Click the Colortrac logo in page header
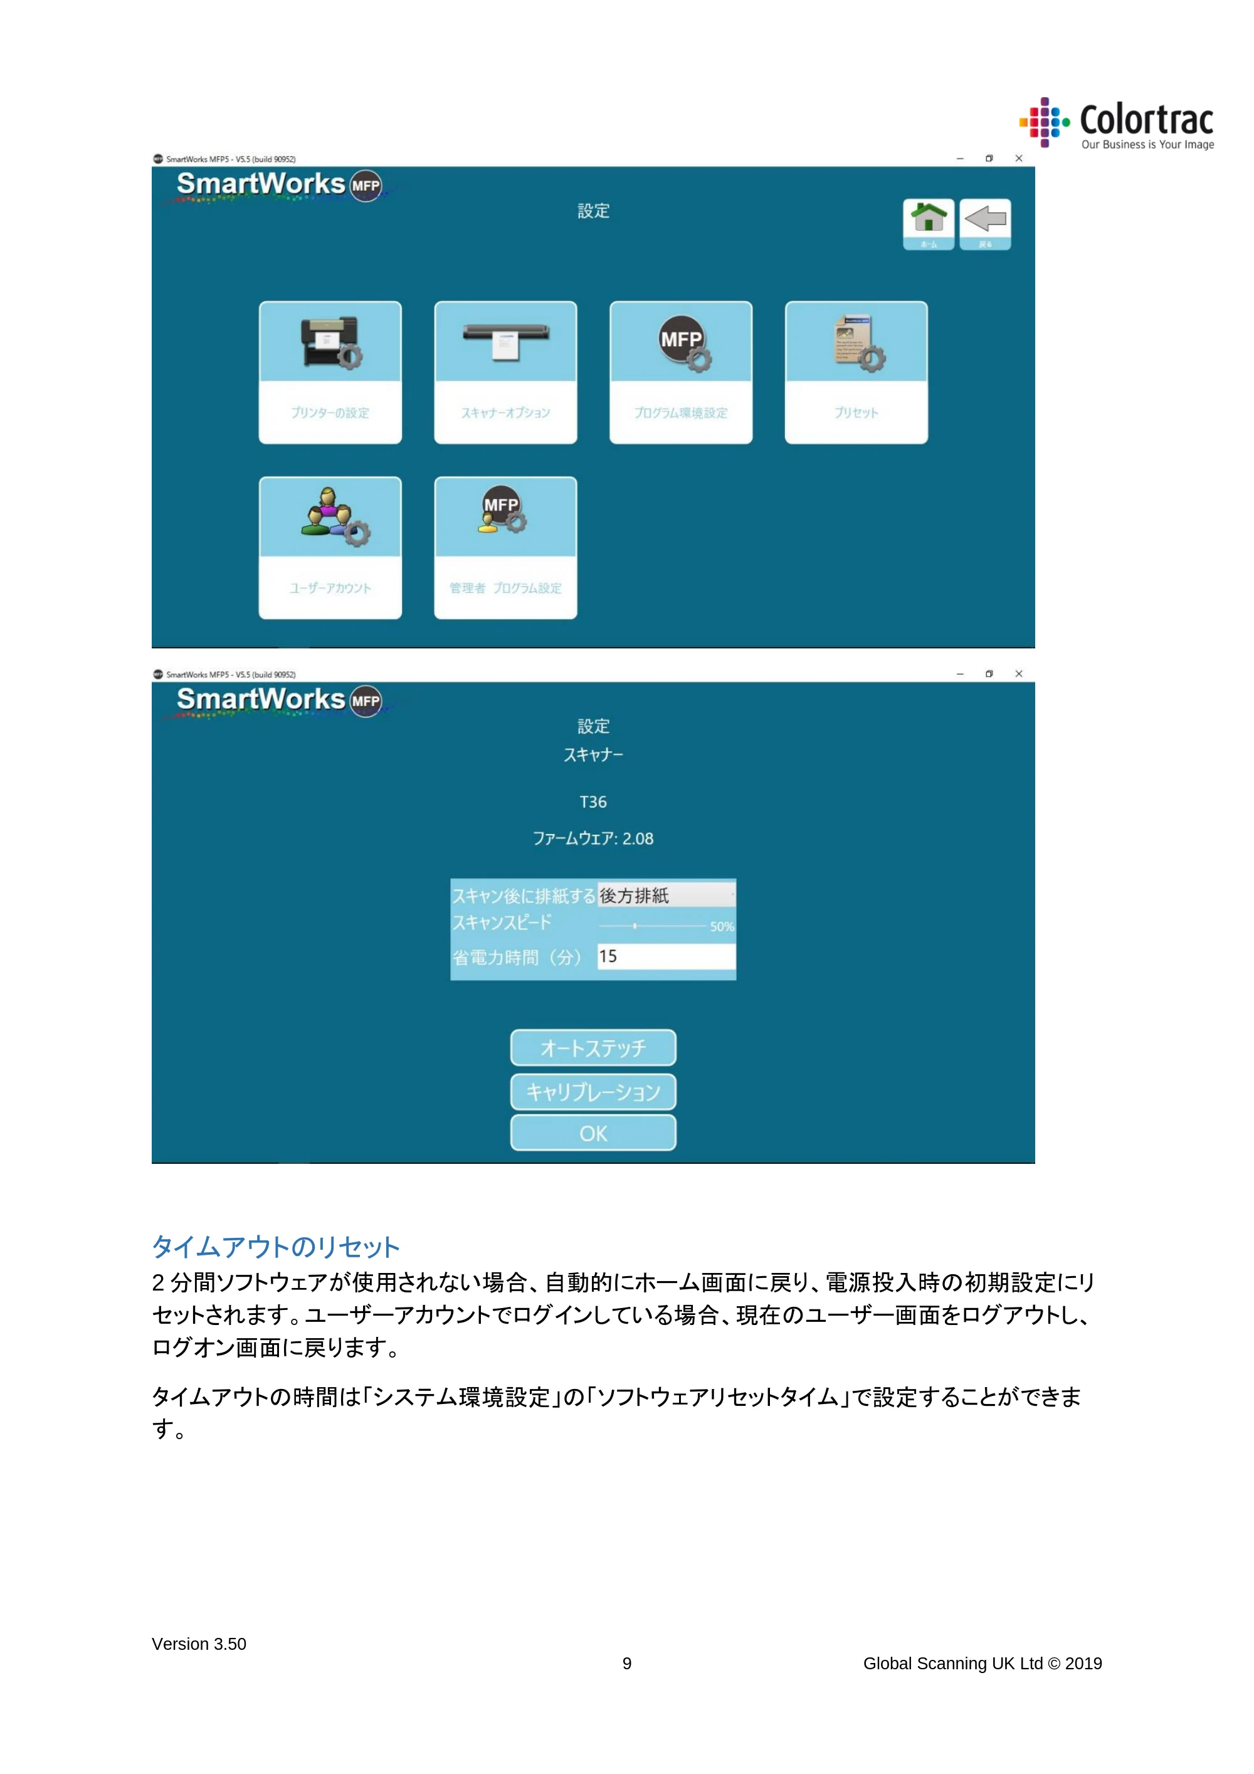This screenshot has height=1774, width=1254. [1117, 124]
